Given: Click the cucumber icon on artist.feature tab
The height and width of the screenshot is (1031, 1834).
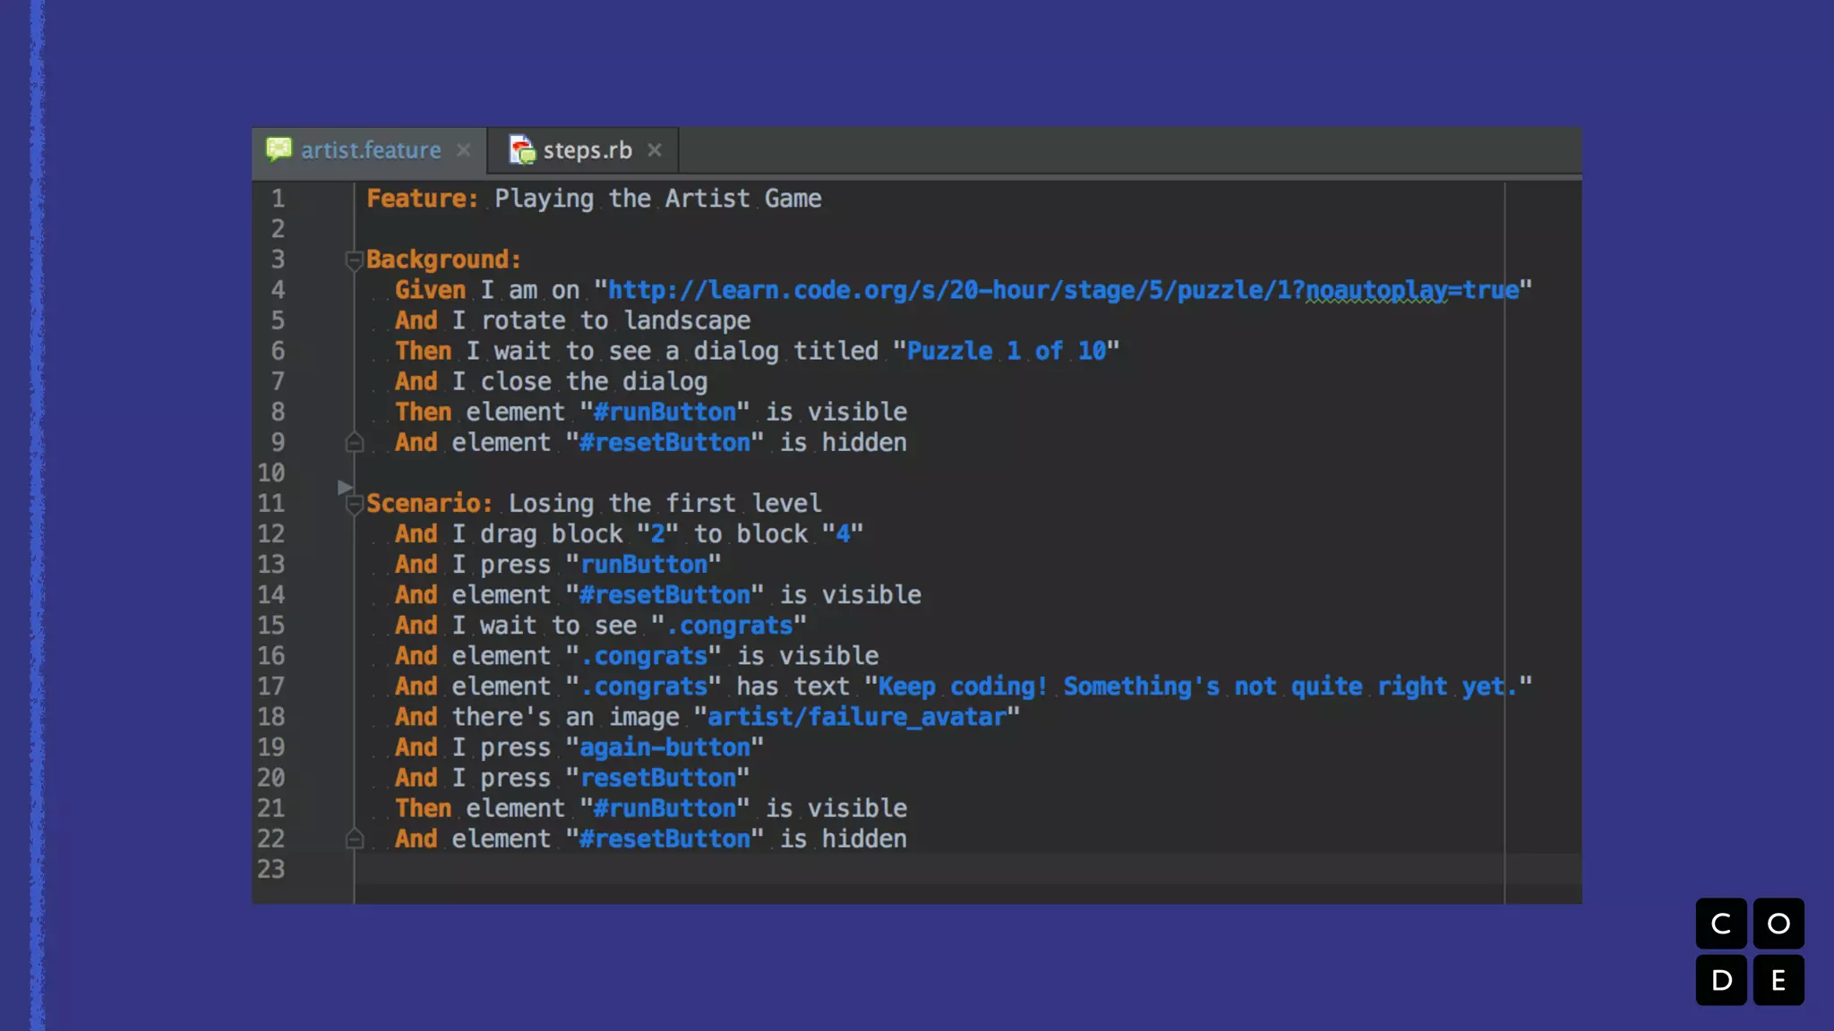Looking at the screenshot, I should [x=279, y=149].
